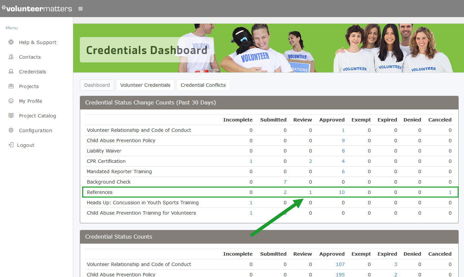Click the Logout door icon

tap(11, 145)
